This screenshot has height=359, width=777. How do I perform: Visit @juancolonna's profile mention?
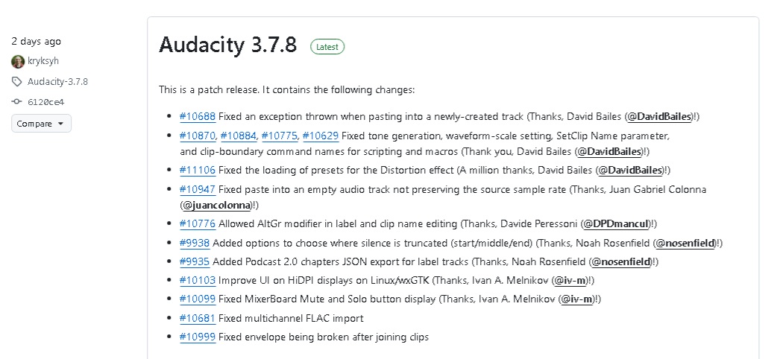(217, 205)
